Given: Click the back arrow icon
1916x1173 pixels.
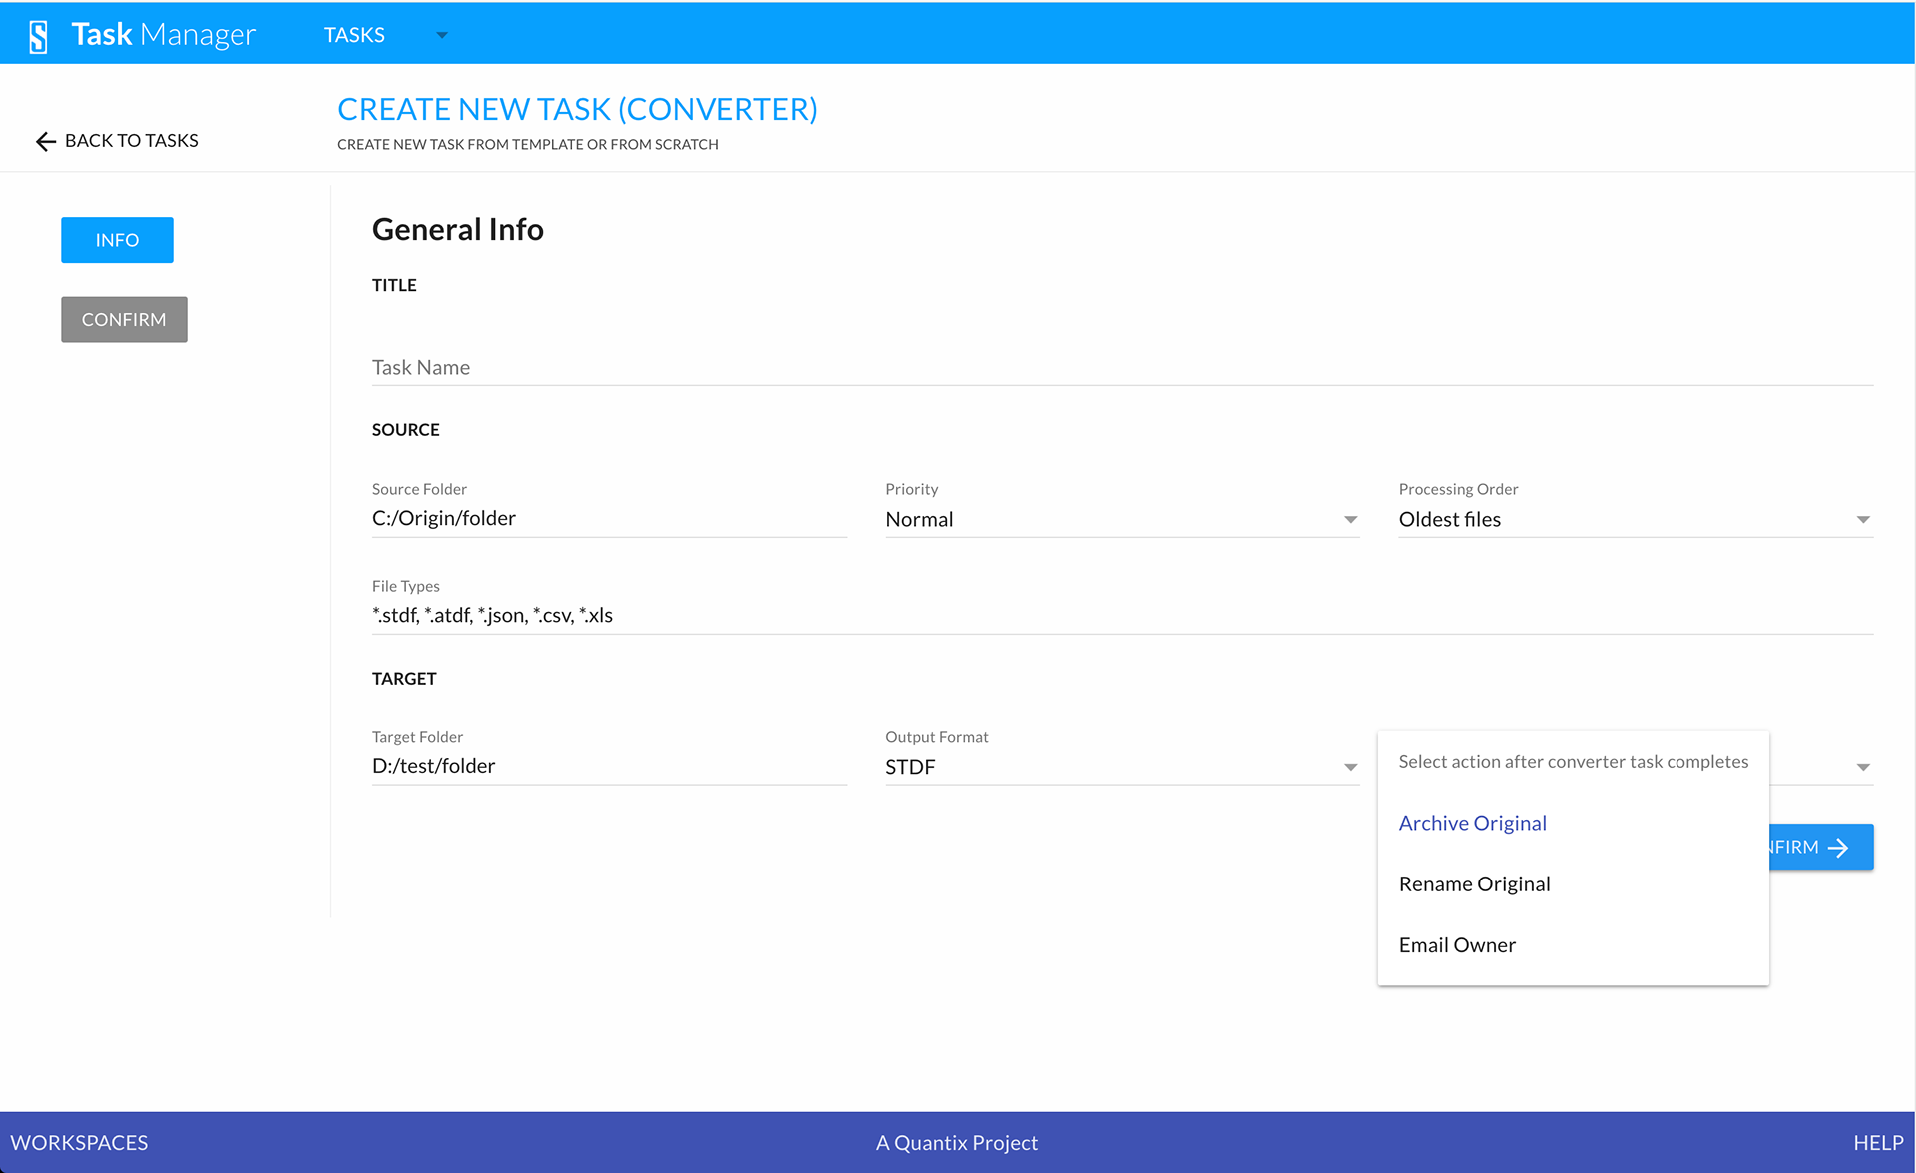Looking at the screenshot, I should coord(45,142).
